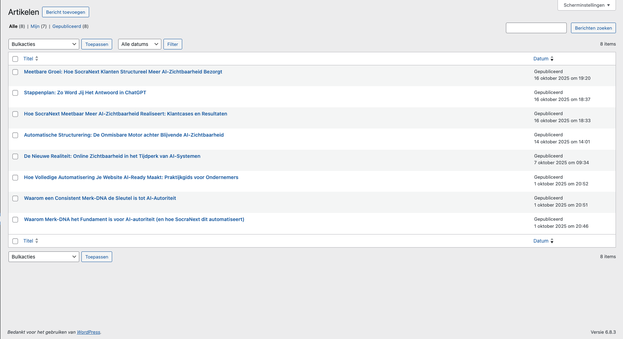The height and width of the screenshot is (339, 623).
Task: Open the Bulkacties dropdown
Action: 44,44
